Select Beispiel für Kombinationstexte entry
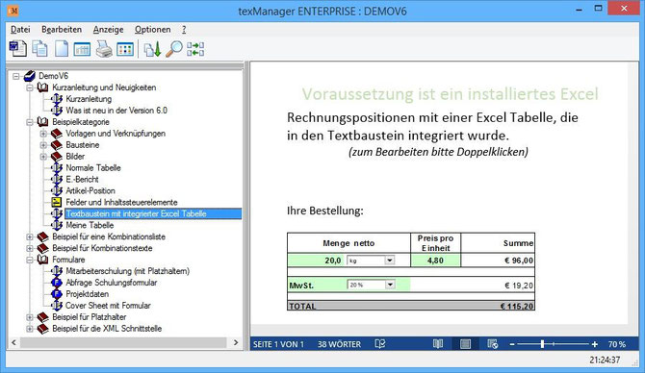This screenshot has width=645, height=373. point(102,248)
